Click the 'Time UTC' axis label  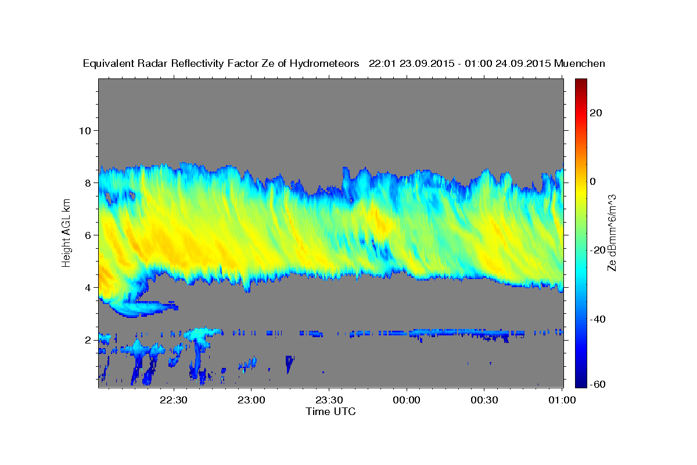click(x=330, y=412)
